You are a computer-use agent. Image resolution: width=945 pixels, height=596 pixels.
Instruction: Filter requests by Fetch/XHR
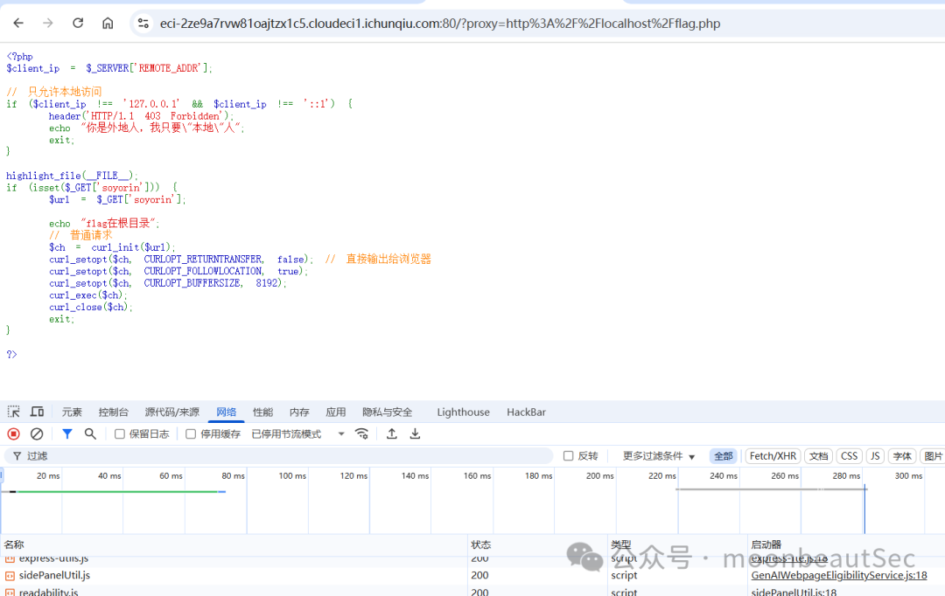click(x=773, y=455)
